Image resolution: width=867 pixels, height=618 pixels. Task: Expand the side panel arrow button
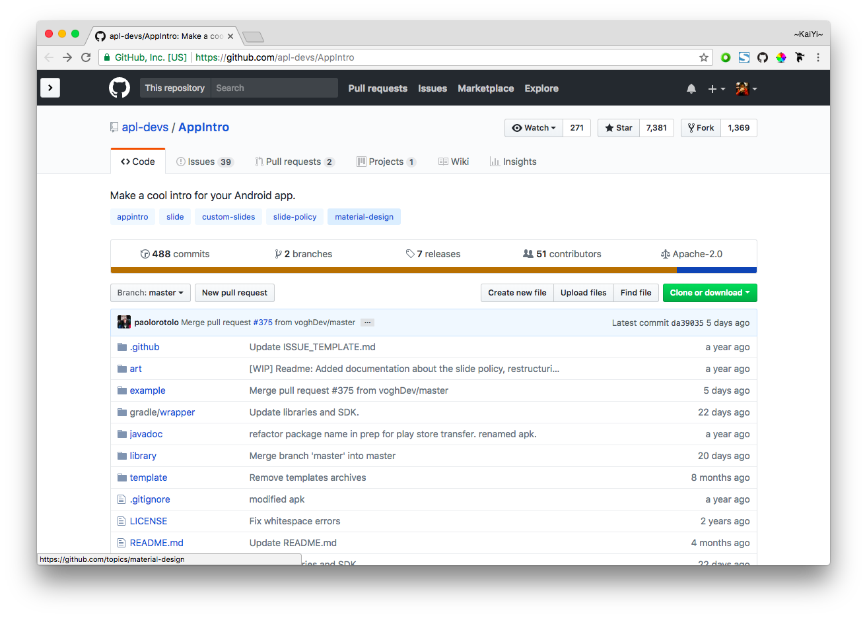tap(50, 88)
